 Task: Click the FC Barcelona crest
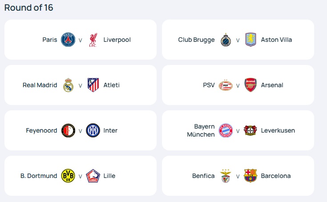[x=250, y=176]
